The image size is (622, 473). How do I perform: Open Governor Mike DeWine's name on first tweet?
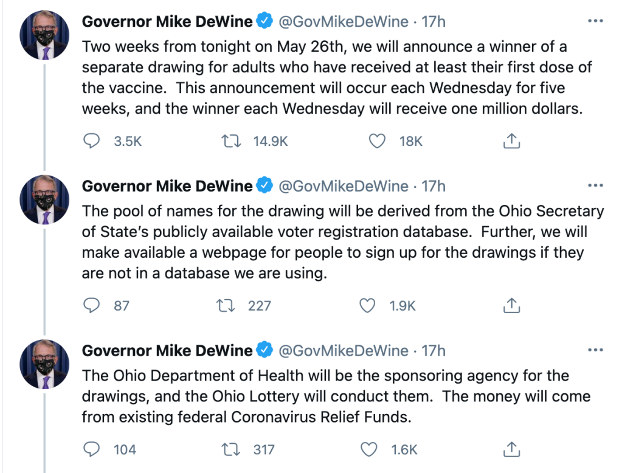coord(167,22)
